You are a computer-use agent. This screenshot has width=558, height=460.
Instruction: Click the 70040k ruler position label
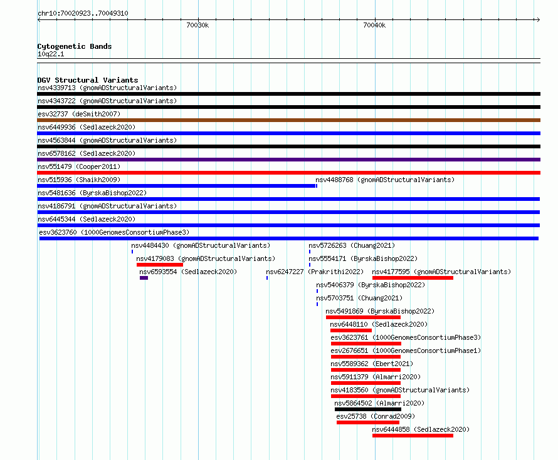374,25
